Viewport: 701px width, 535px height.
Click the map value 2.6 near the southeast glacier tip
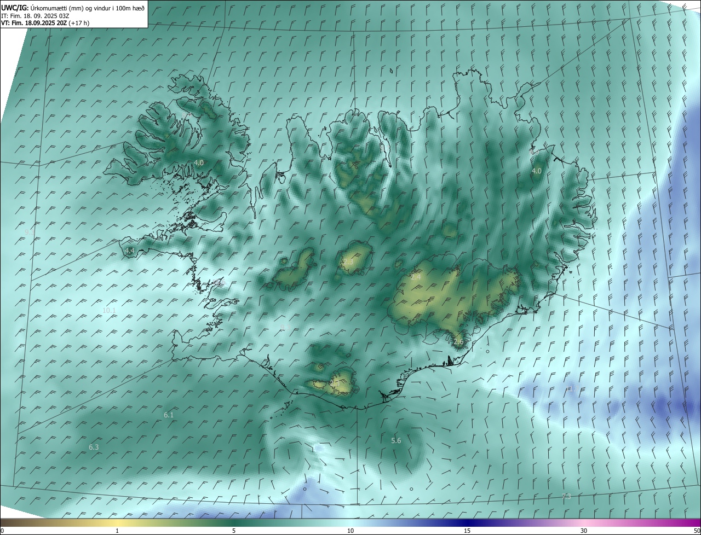[x=458, y=342]
